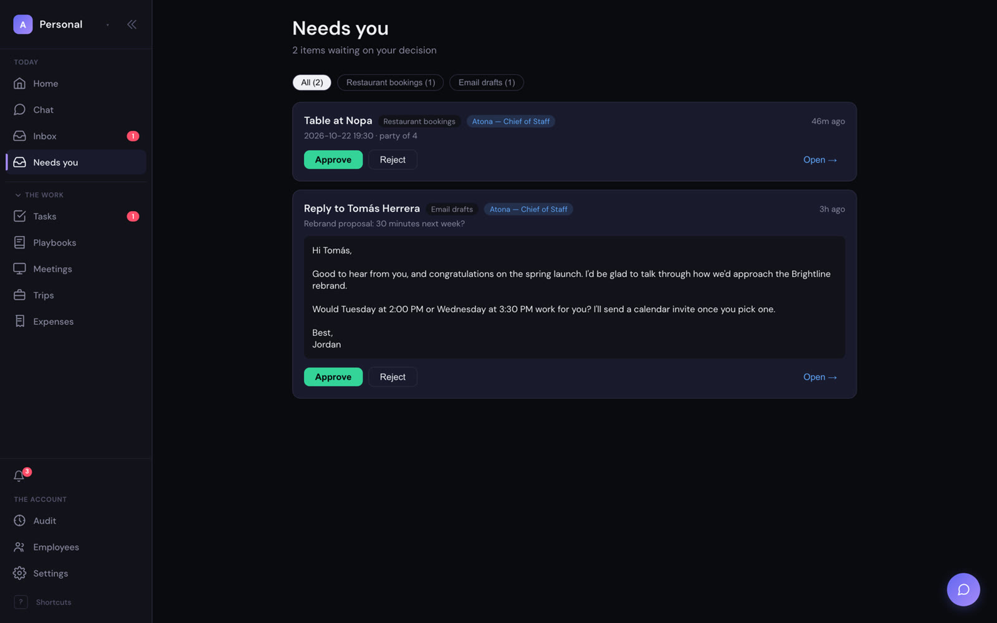Image resolution: width=997 pixels, height=623 pixels.
Task: Click the 'Restaurant bookings' label on Nopa card
Action: [x=419, y=121]
